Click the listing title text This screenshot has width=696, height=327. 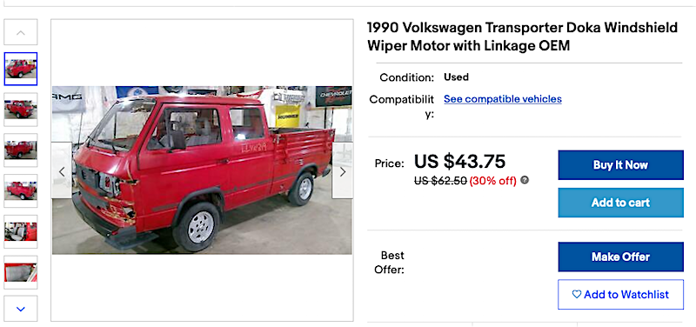(x=523, y=37)
